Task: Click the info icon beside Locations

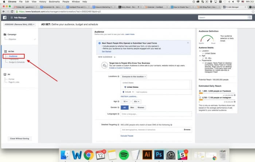Action: coord(118,76)
